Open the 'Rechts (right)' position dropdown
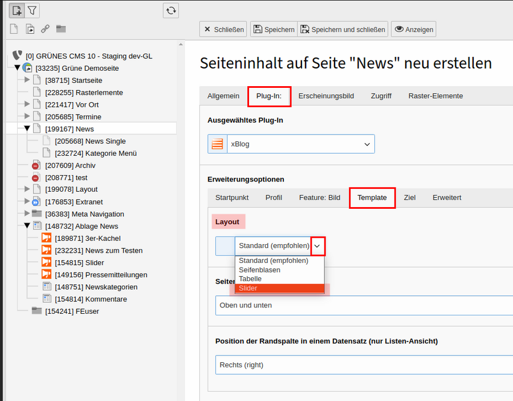513x401 pixels. click(364, 364)
